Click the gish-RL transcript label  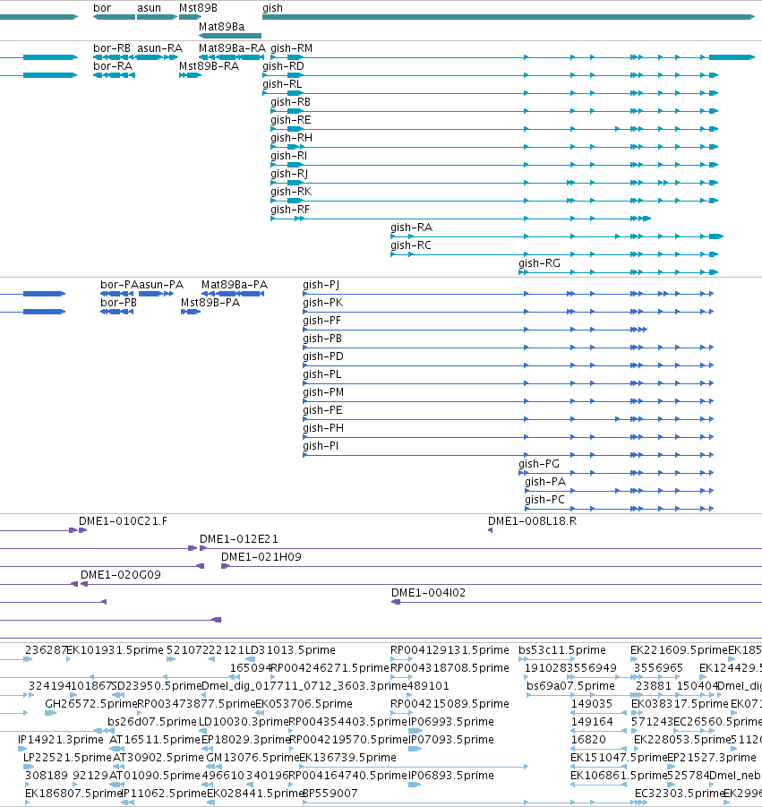tap(282, 84)
